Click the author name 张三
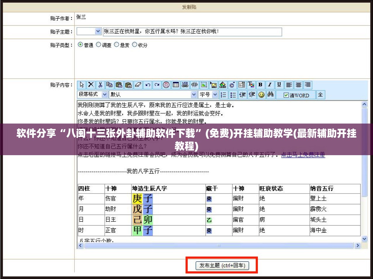Viewport: 373px width, 279px height. click(x=81, y=17)
